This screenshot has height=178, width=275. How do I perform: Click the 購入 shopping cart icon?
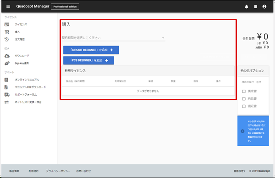tap(7, 32)
